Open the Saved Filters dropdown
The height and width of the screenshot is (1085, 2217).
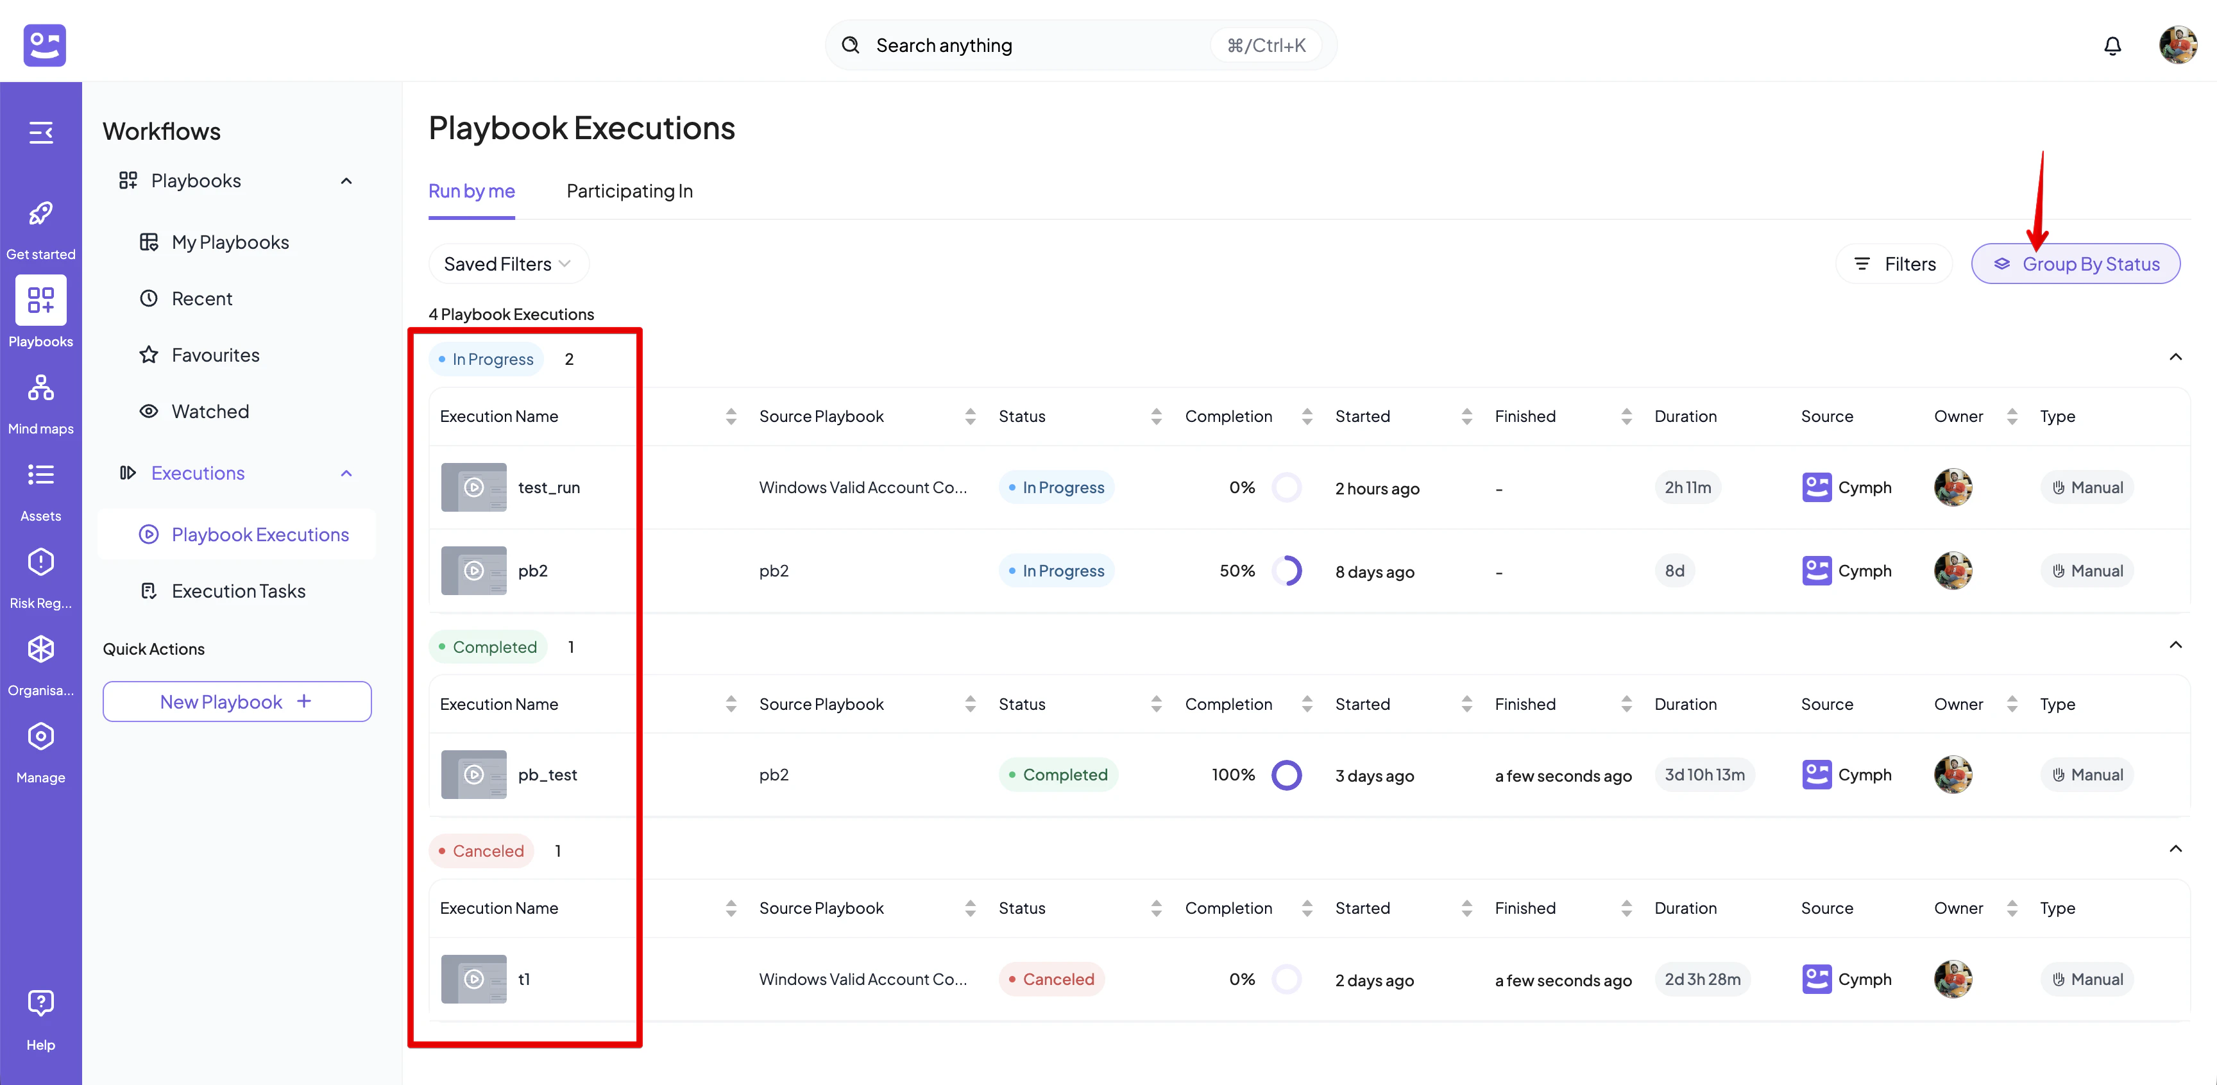point(508,264)
